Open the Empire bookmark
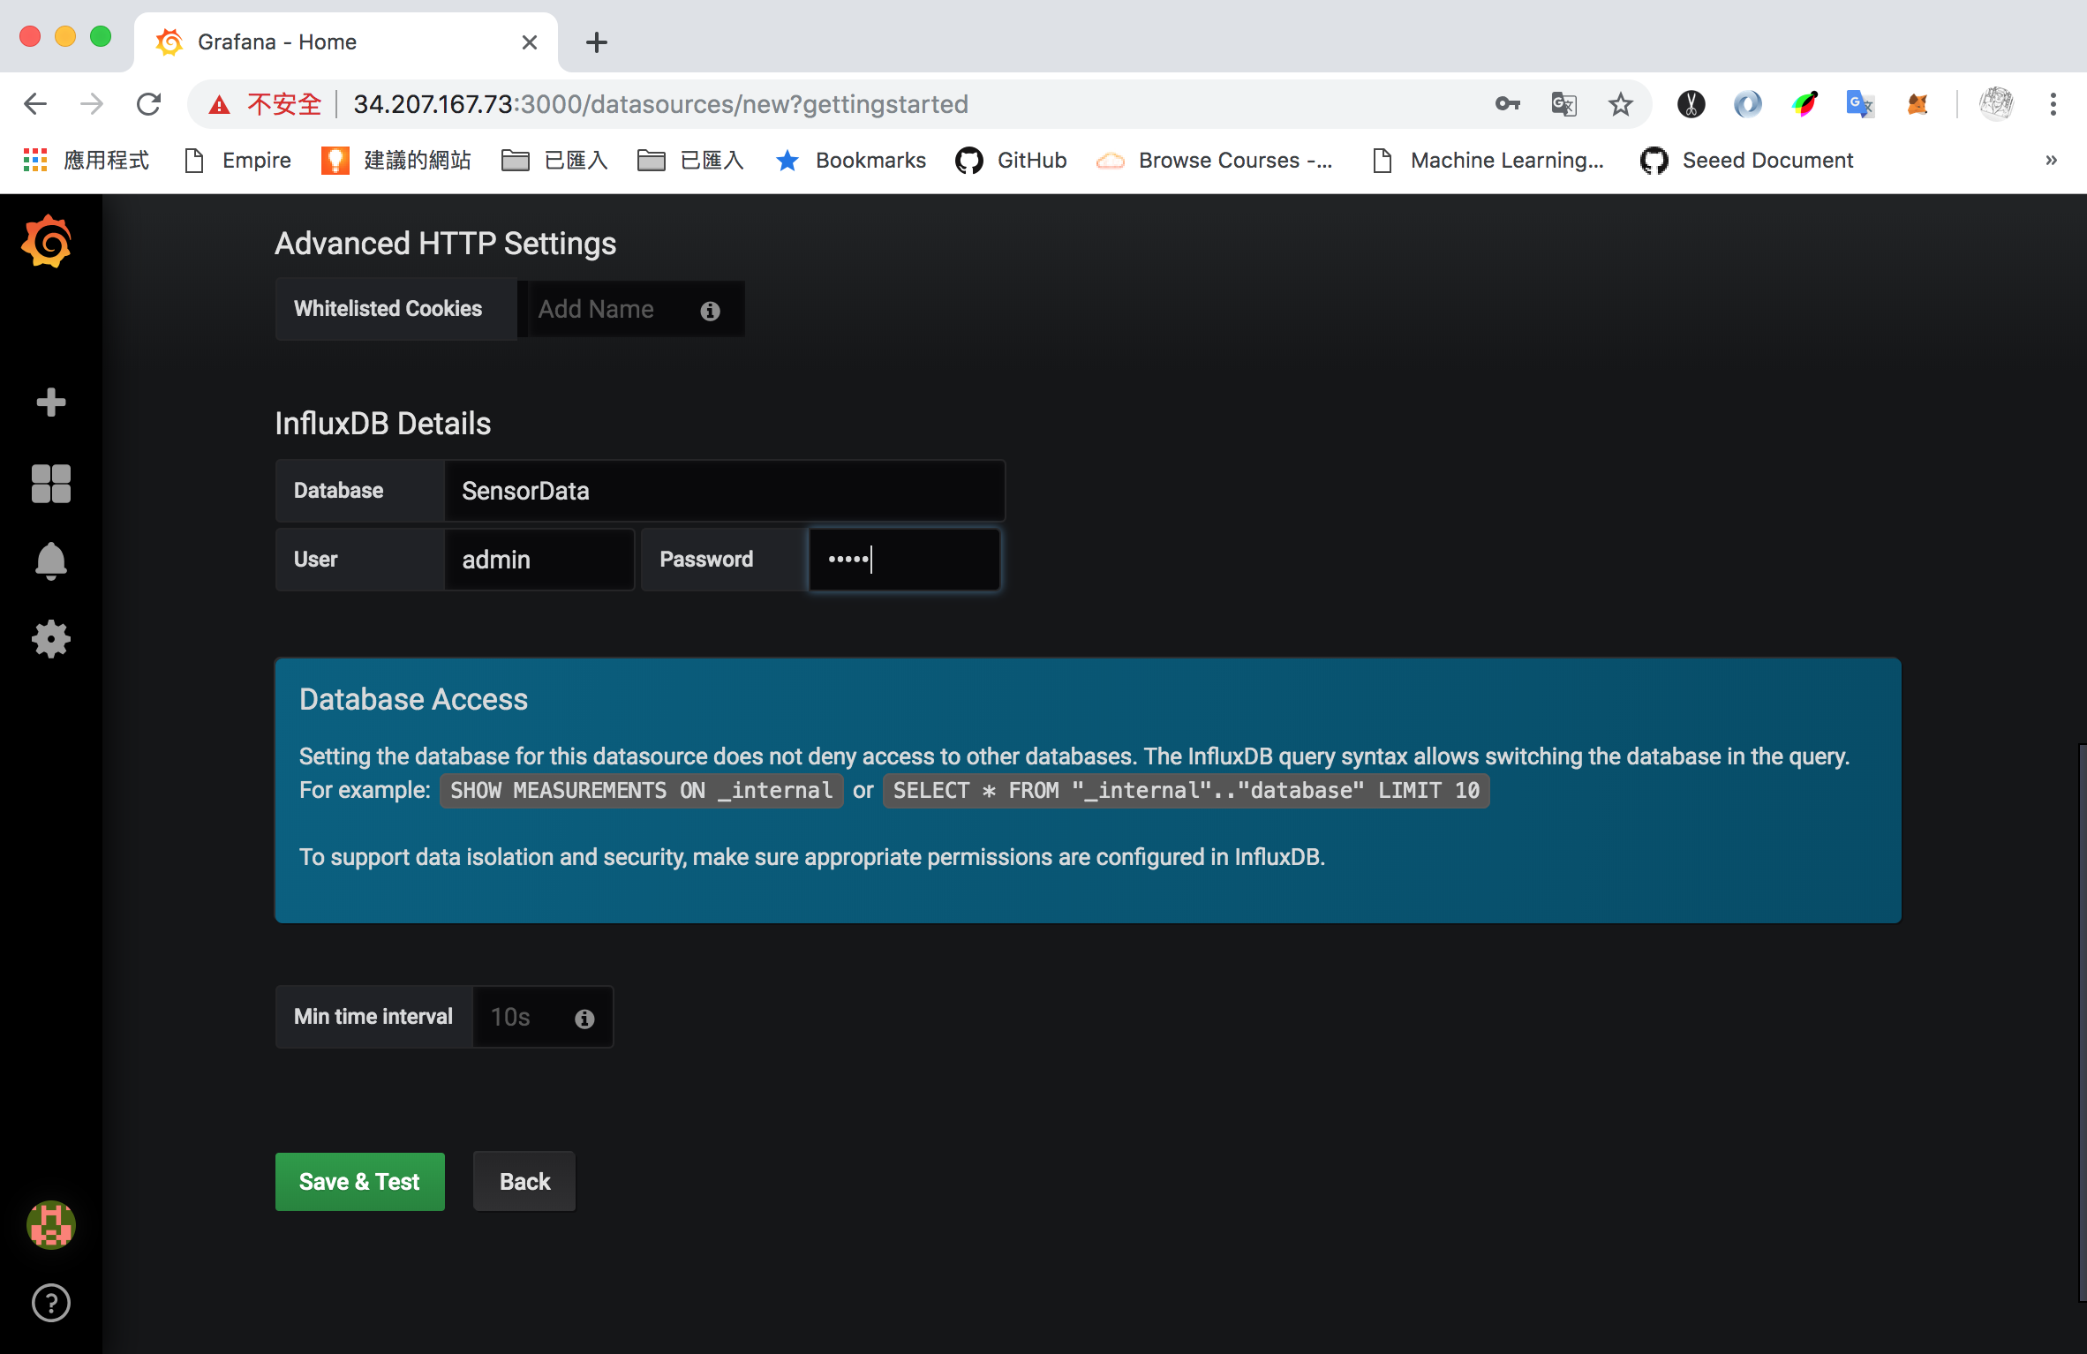Image resolution: width=2087 pixels, height=1354 pixels. (x=237, y=160)
